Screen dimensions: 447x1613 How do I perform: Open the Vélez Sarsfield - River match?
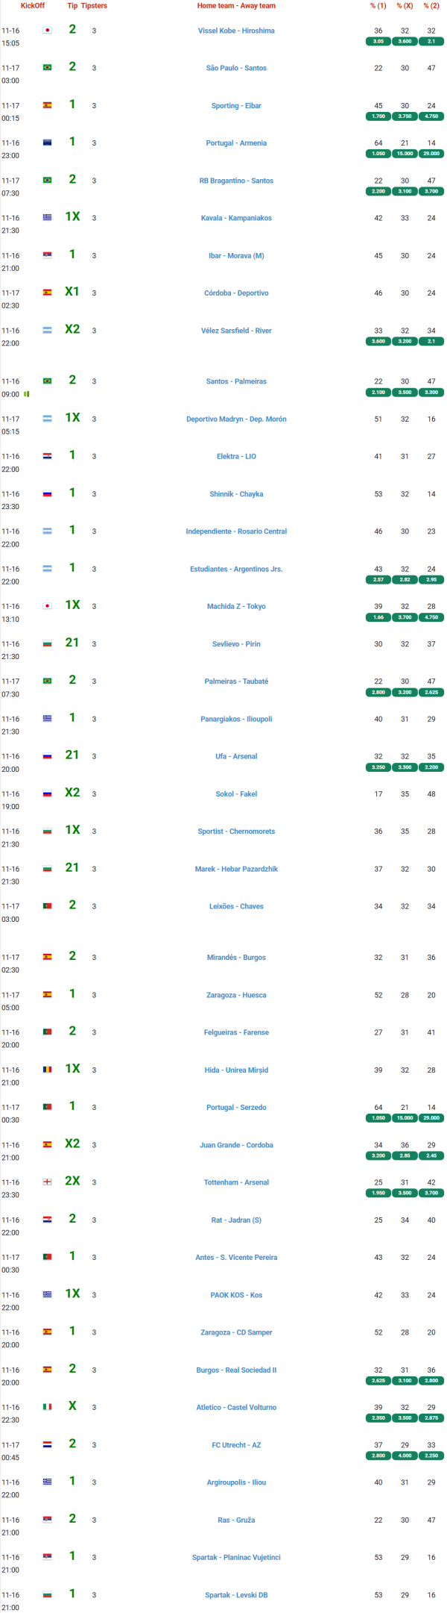[236, 331]
